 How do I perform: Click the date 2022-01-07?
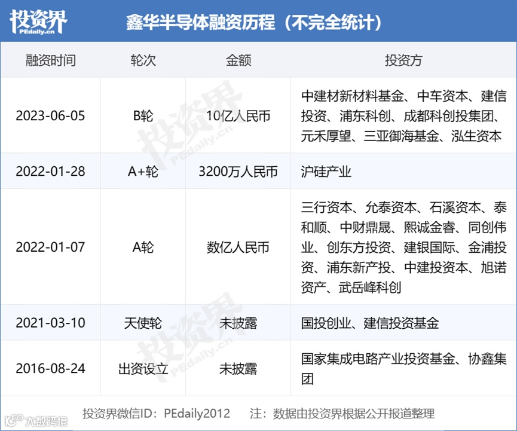pos(50,247)
